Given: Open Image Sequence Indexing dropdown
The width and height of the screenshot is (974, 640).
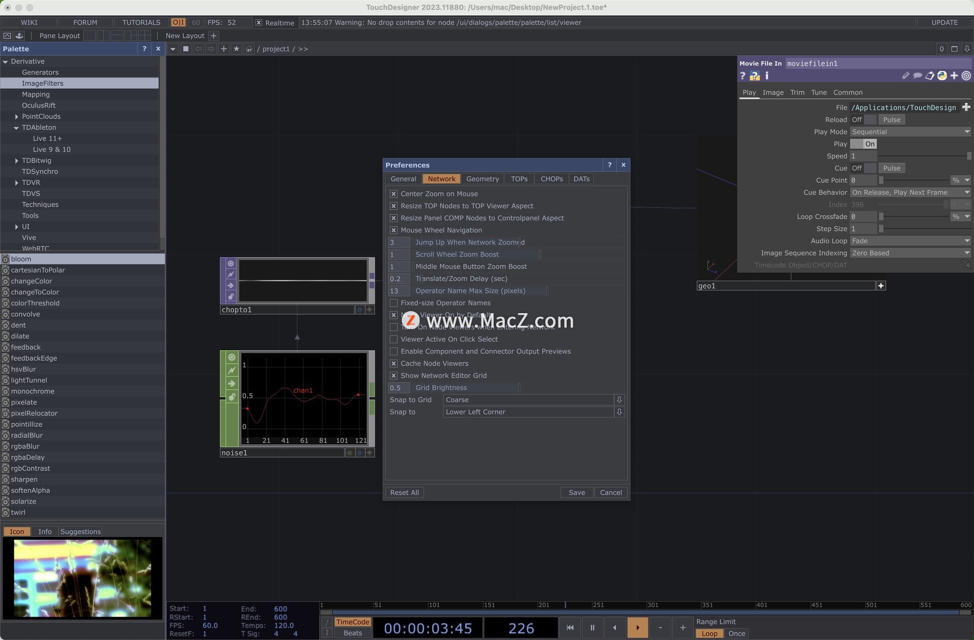Looking at the screenshot, I should click(x=911, y=253).
